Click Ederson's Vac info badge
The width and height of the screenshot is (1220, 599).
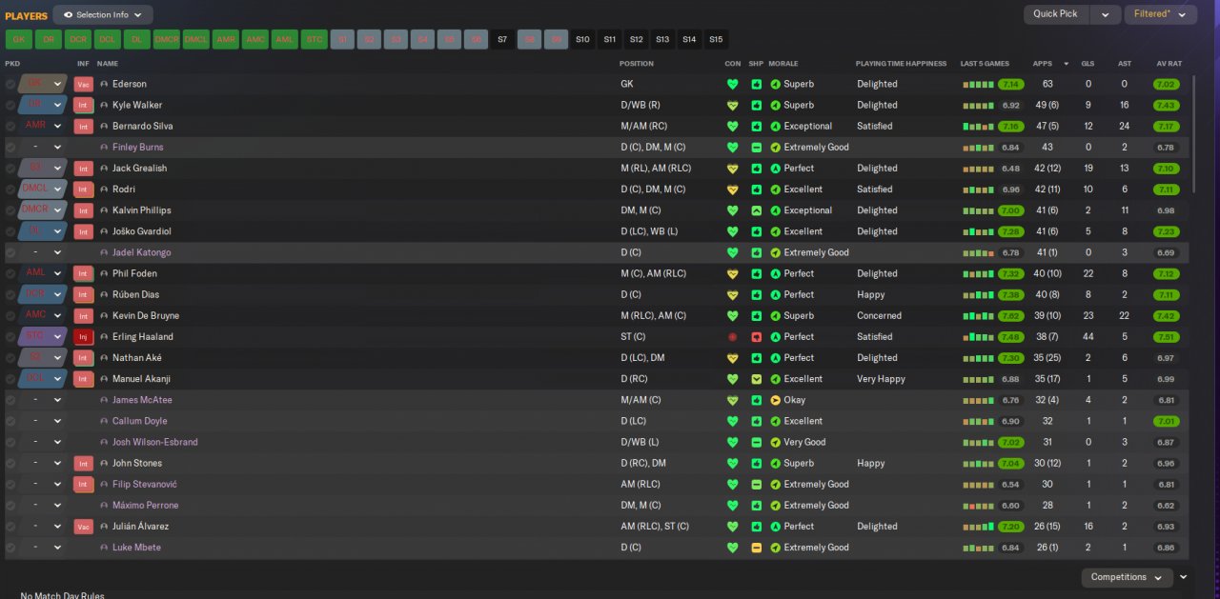point(83,84)
